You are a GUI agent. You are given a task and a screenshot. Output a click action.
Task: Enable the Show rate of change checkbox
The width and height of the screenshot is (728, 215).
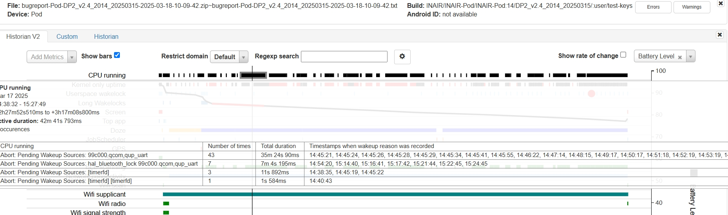pyautogui.click(x=623, y=55)
